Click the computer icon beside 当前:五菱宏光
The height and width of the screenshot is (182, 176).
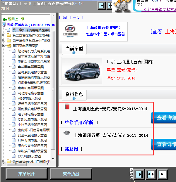(4, 24)
